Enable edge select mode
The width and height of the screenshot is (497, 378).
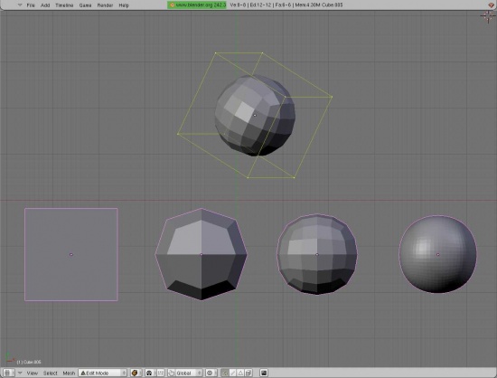(x=232, y=373)
